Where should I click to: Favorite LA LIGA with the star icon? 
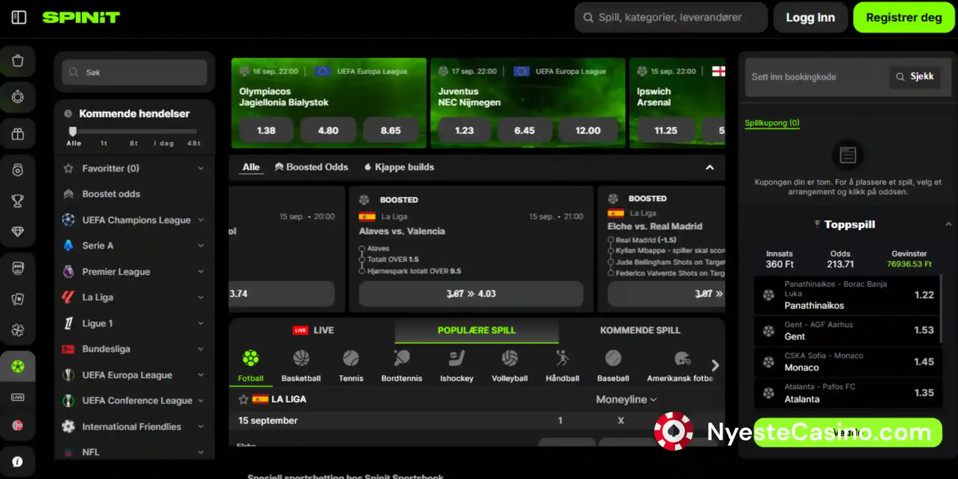coord(243,399)
